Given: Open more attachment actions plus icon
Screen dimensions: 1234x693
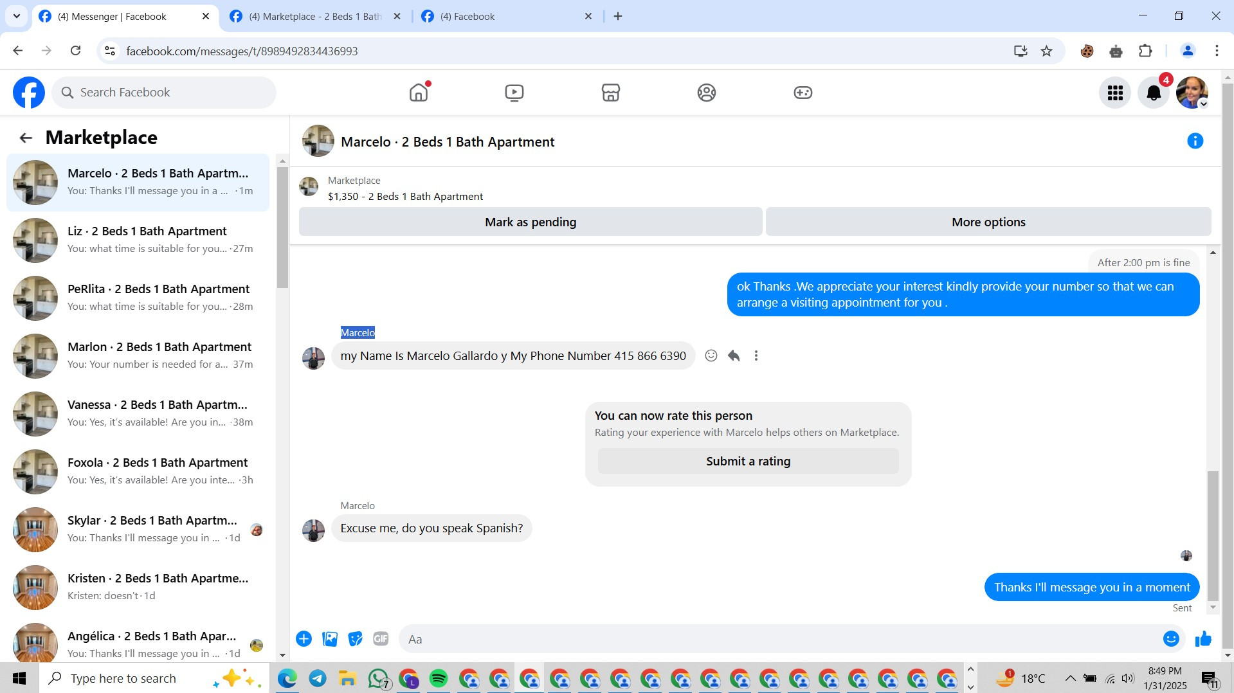Looking at the screenshot, I should (x=304, y=639).
